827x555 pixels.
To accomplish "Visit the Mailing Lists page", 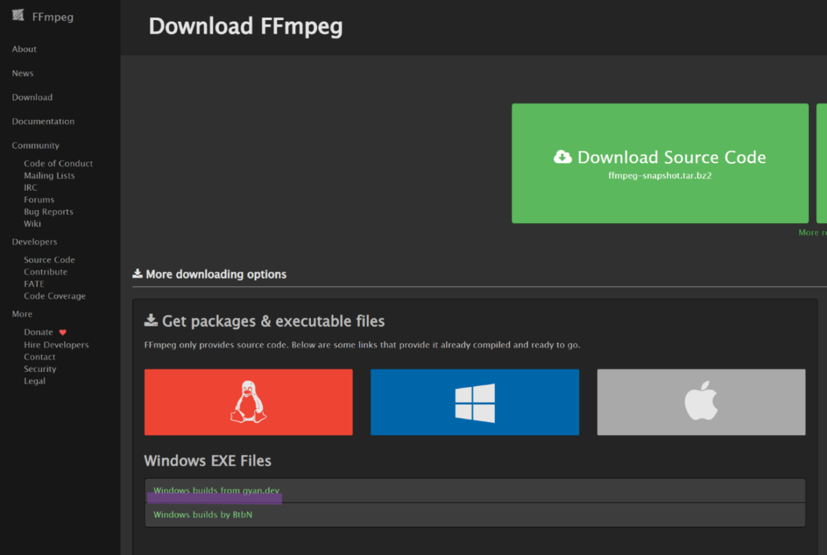I will click(x=50, y=176).
